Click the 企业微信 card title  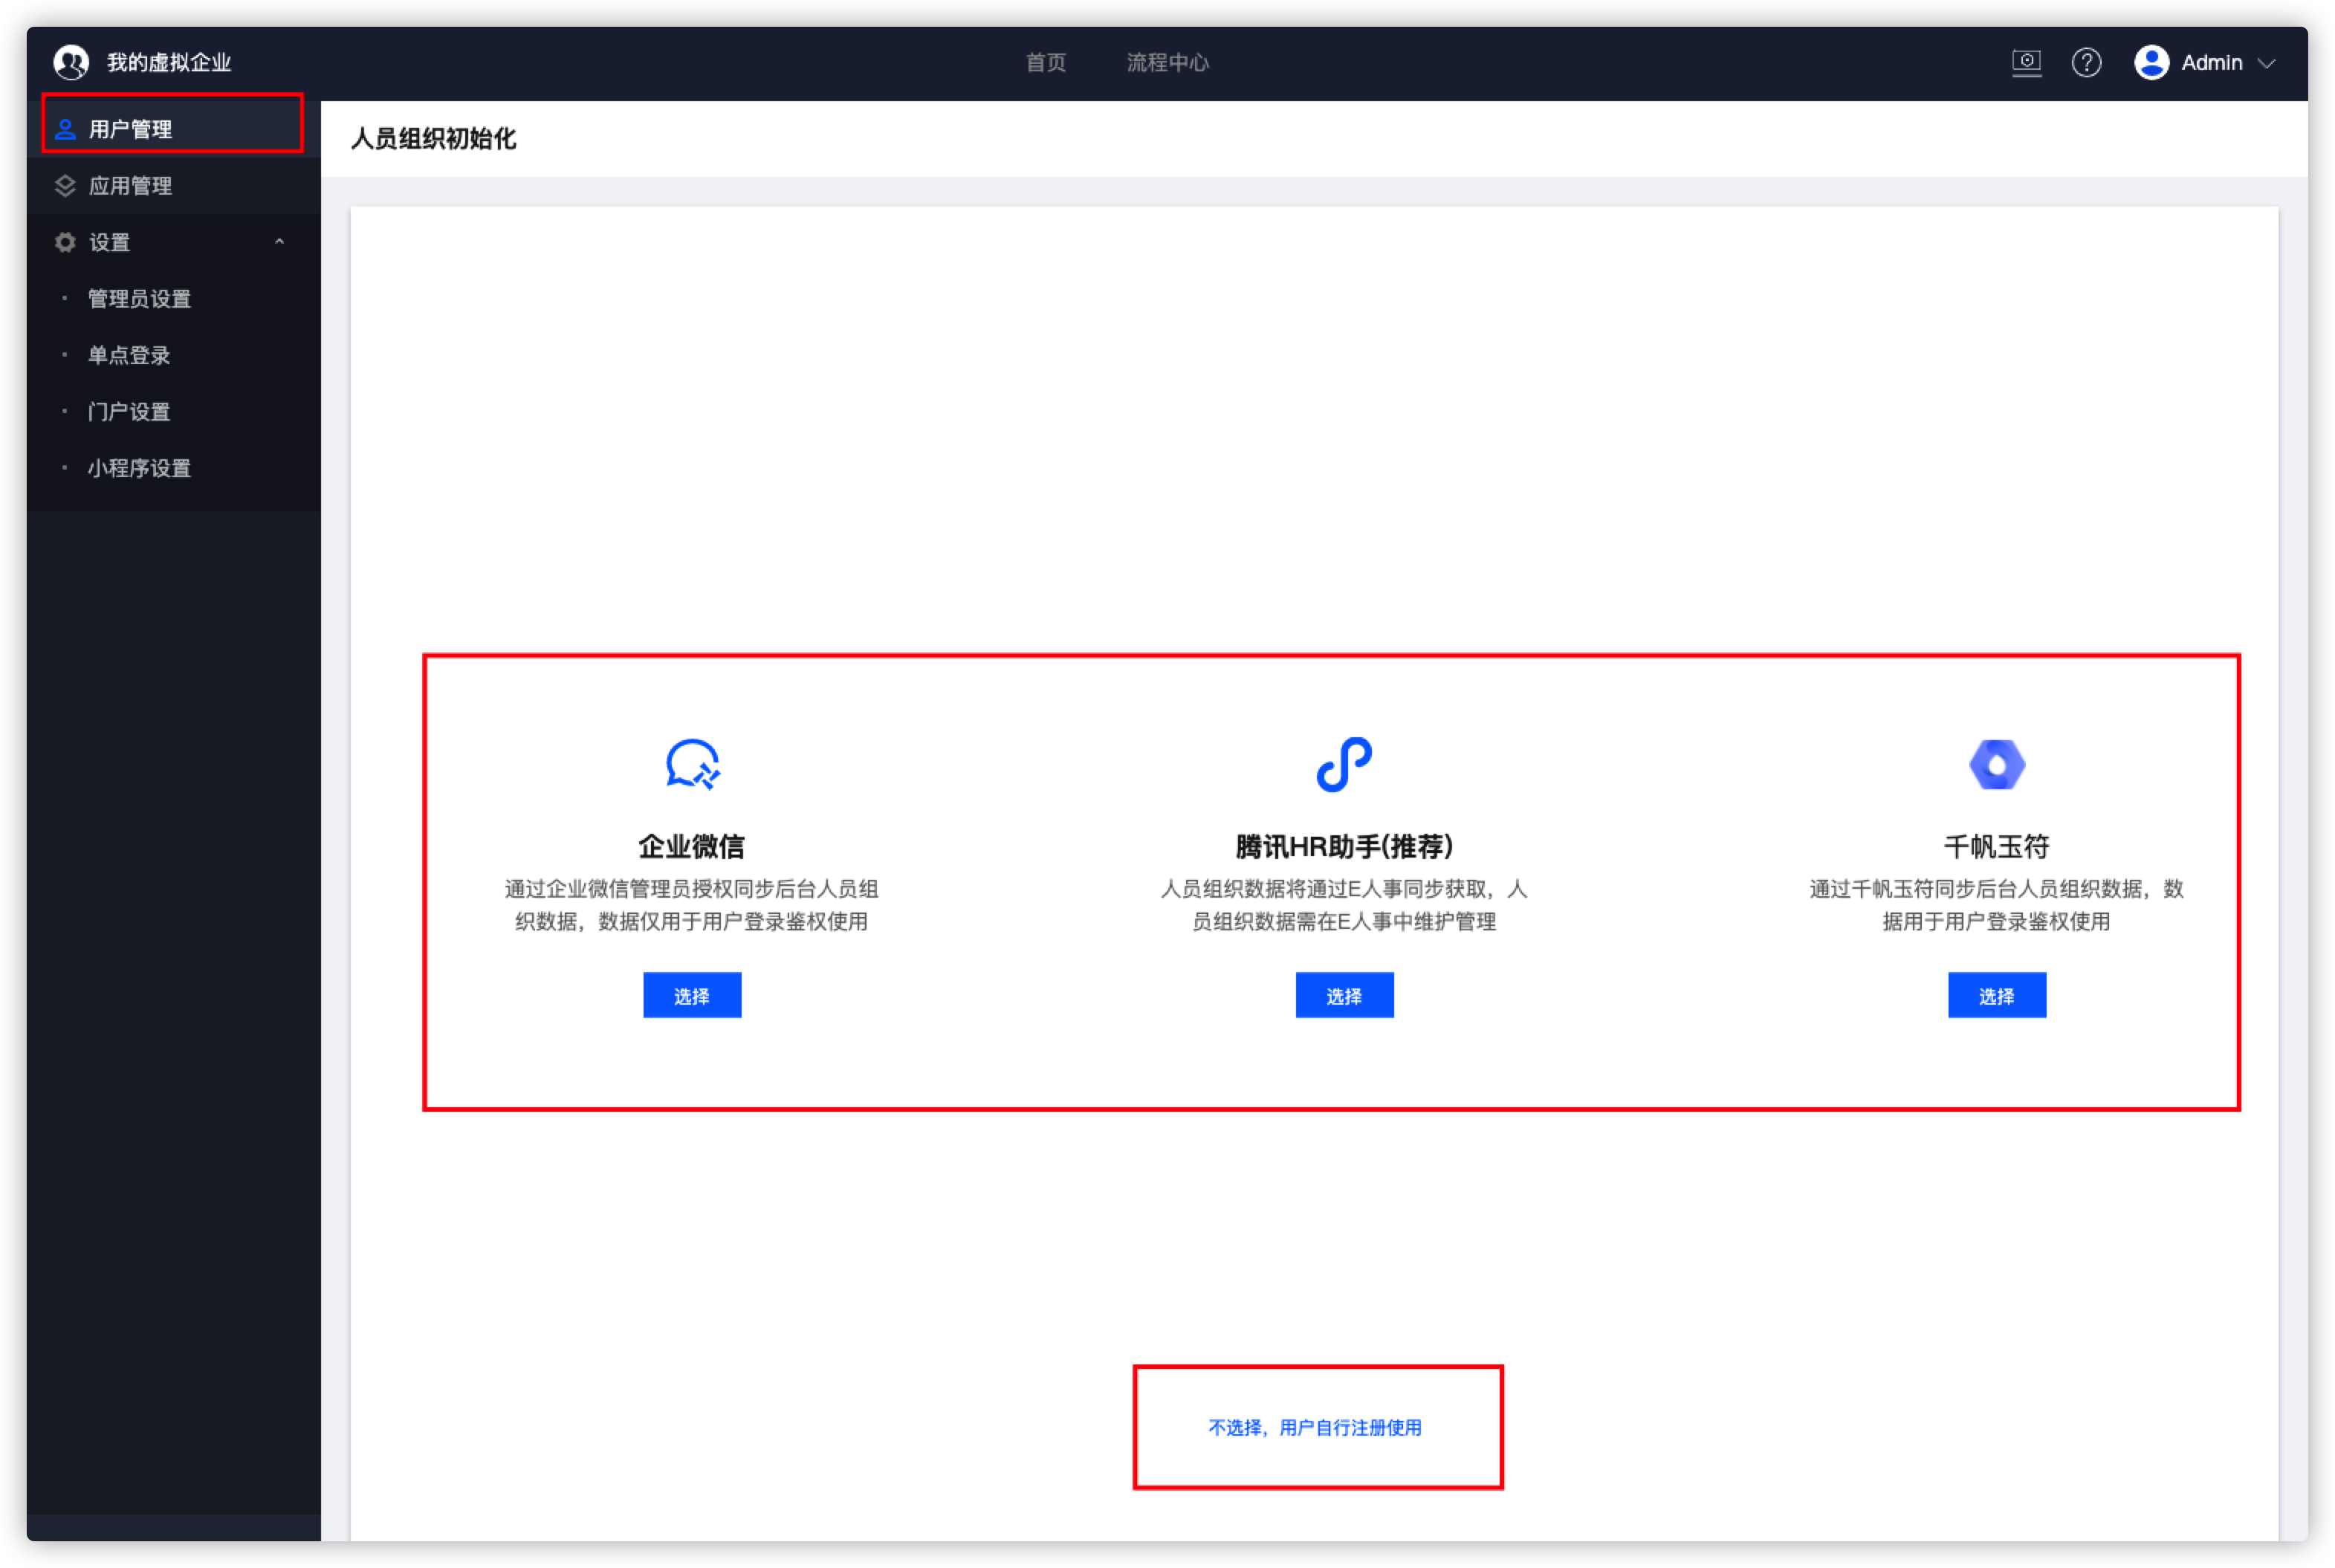point(692,847)
